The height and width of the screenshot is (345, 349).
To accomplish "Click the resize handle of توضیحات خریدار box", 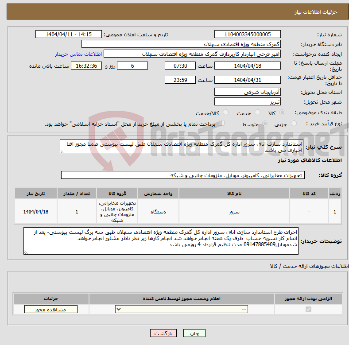I will click(26, 252).
